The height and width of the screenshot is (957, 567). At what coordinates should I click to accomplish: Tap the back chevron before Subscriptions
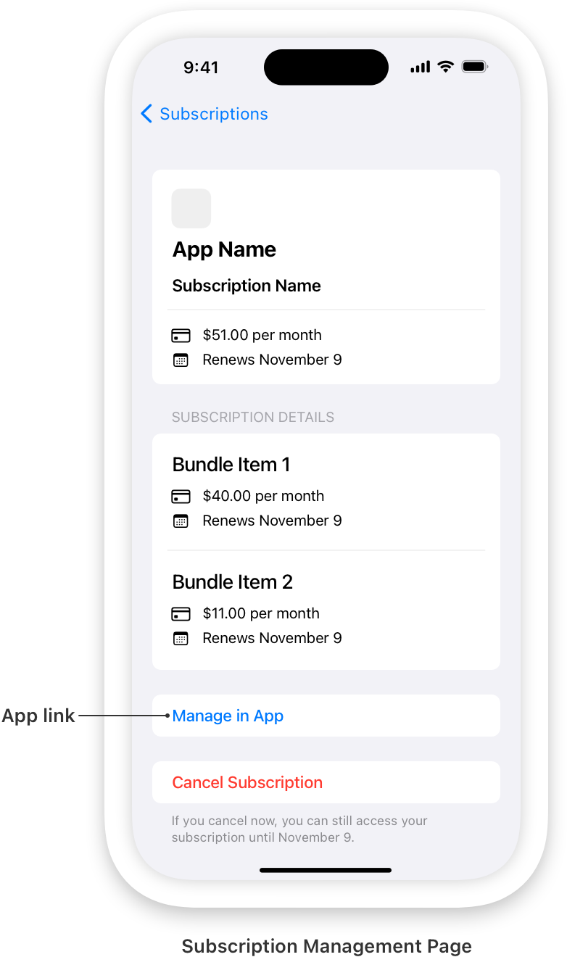pos(145,114)
